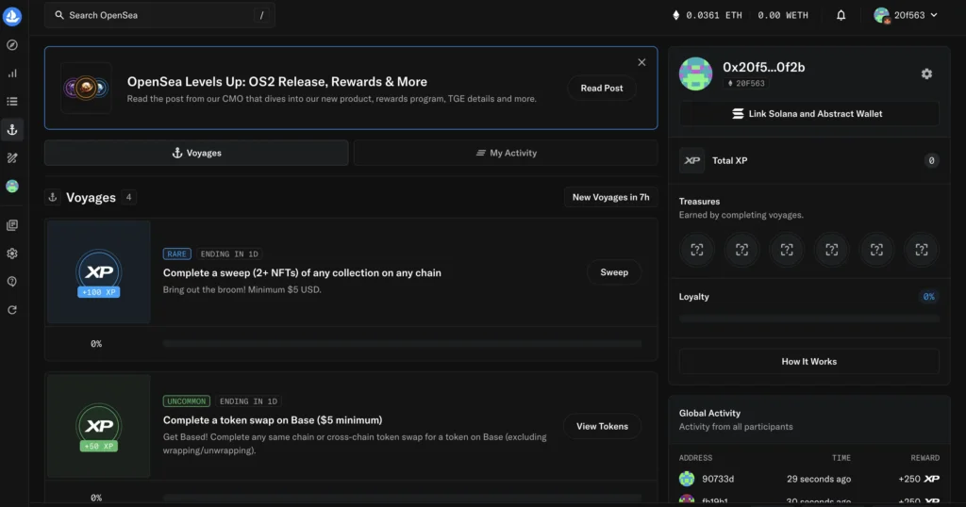Screen dimensions: 966x507
Task: Click the XP icon beside Total XP
Action: click(691, 160)
